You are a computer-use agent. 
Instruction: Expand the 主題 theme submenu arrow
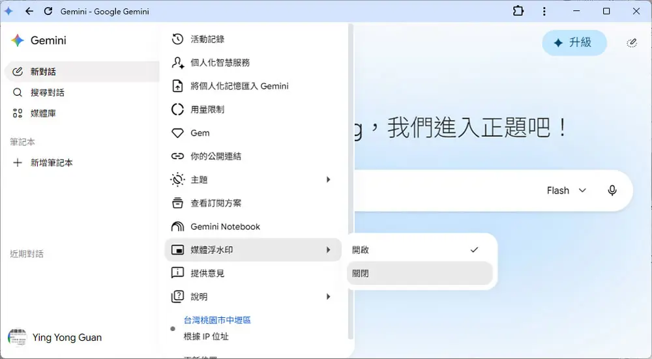pos(328,180)
